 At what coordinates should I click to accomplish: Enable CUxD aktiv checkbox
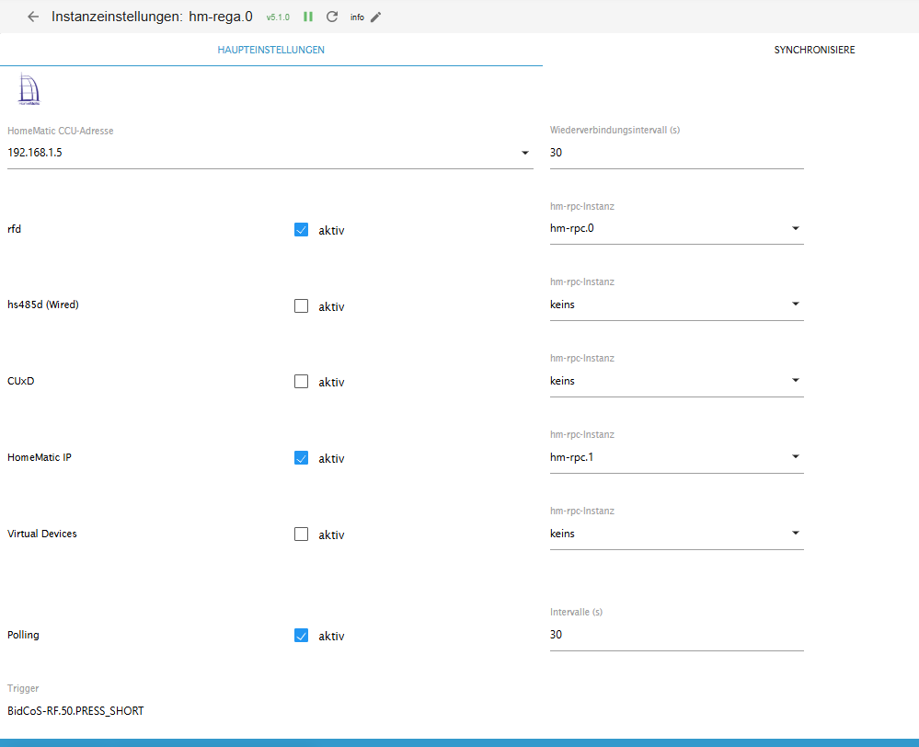point(301,381)
